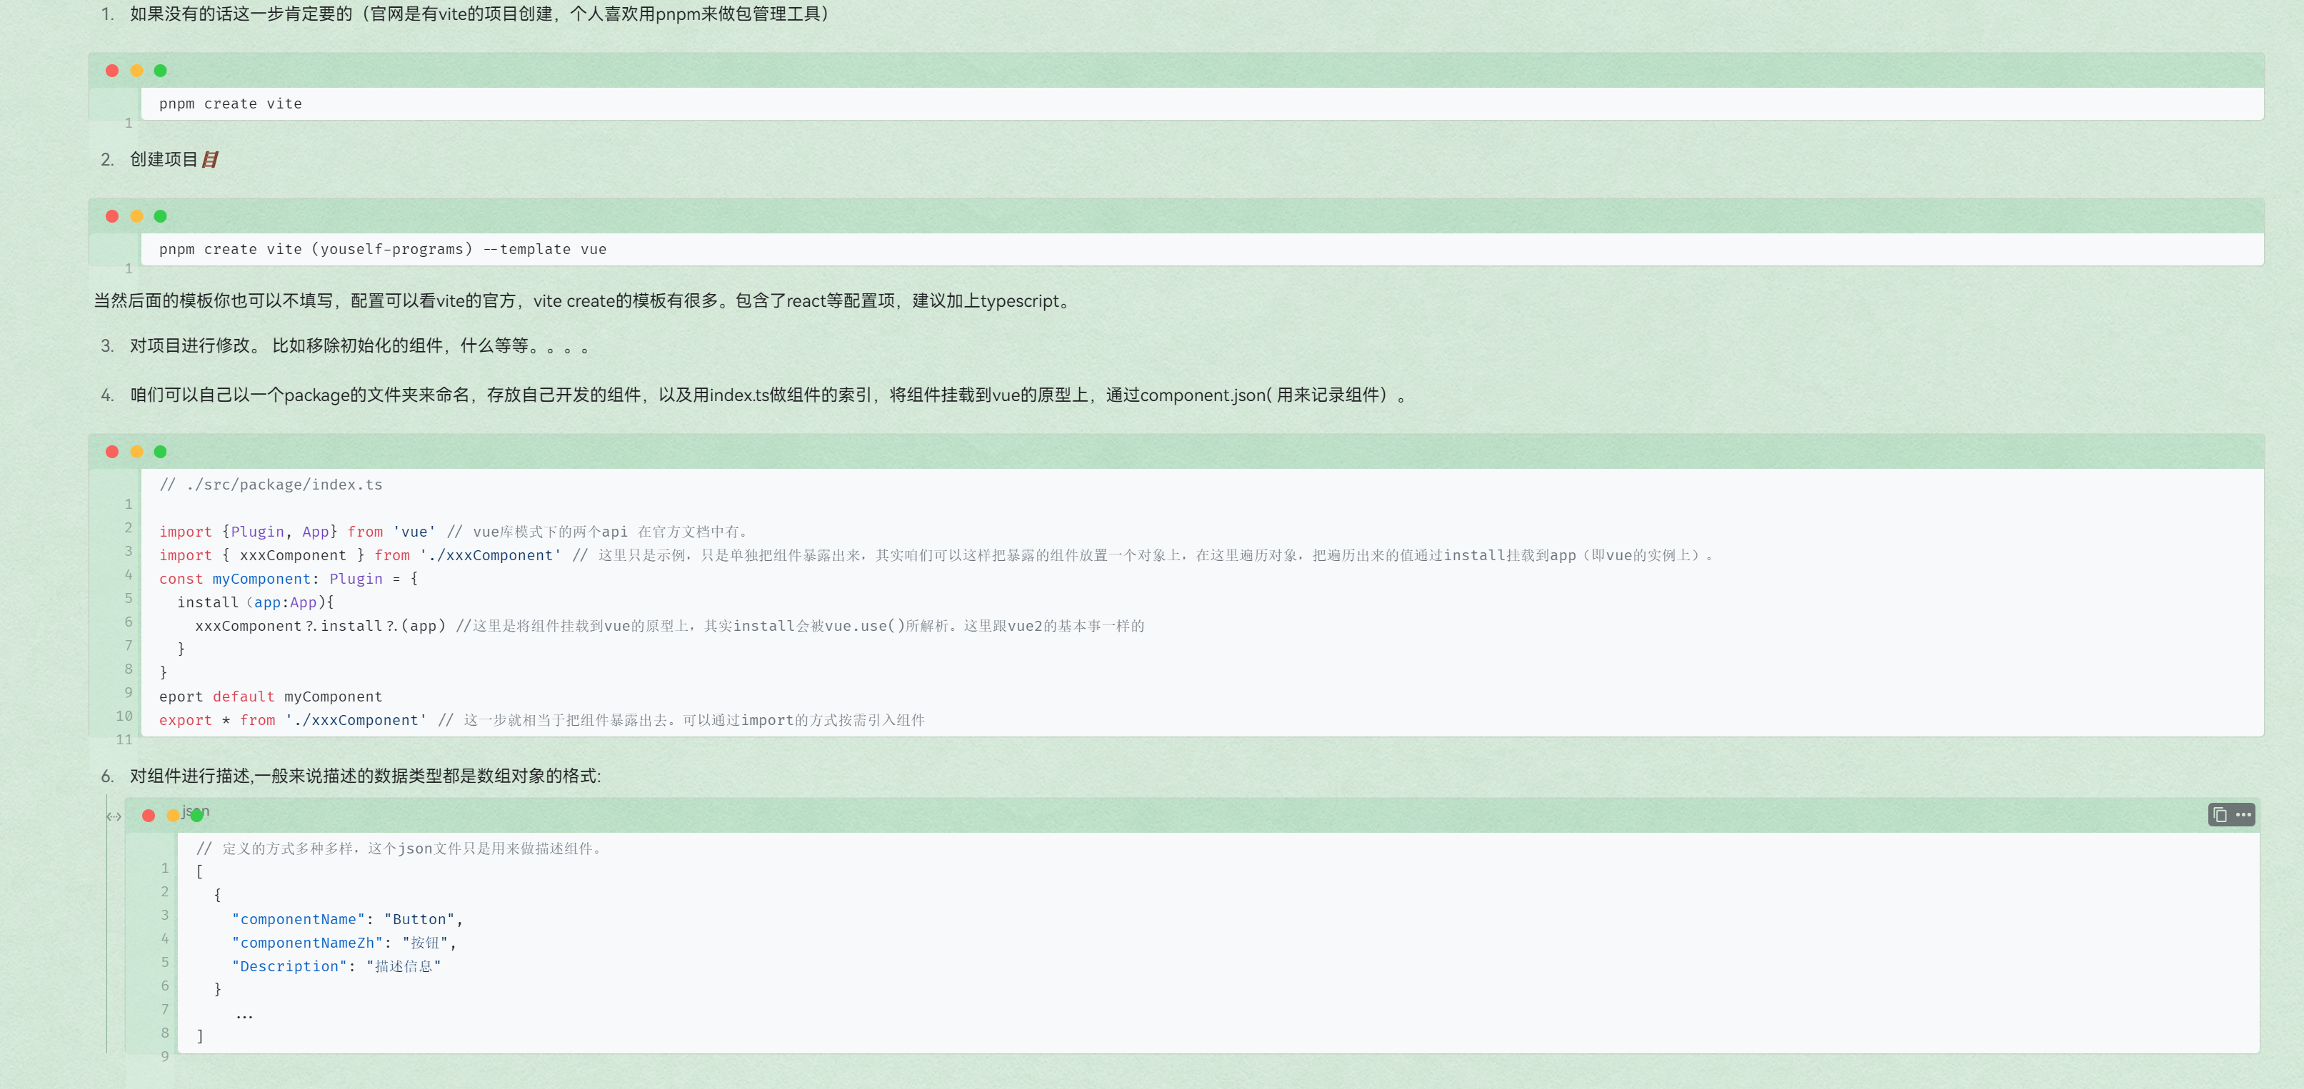
Task: Click the comment '// ./src/package/index.ts'
Action: tap(271, 485)
